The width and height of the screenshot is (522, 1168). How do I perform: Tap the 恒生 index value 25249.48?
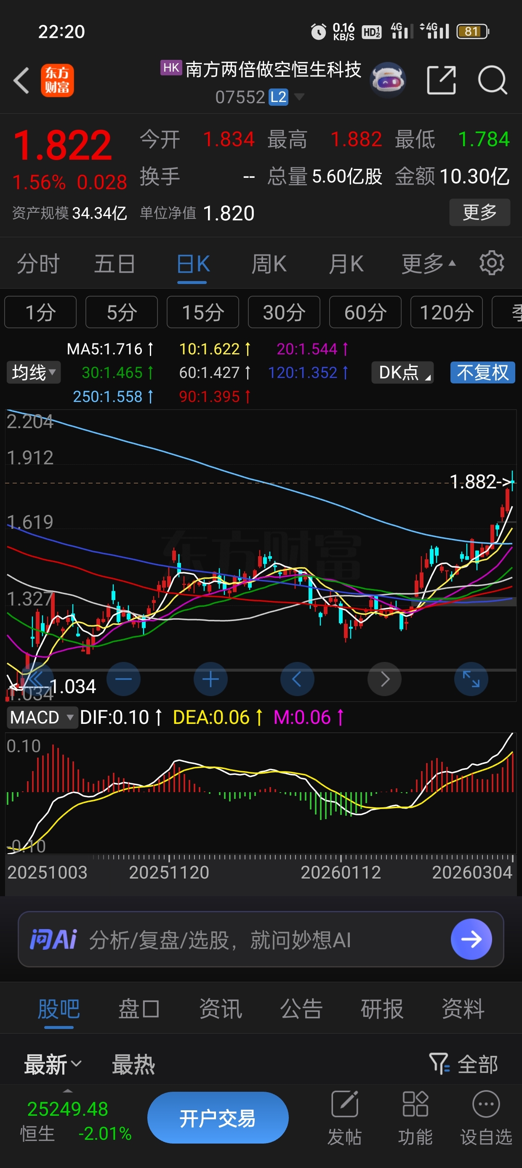[x=67, y=1109]
